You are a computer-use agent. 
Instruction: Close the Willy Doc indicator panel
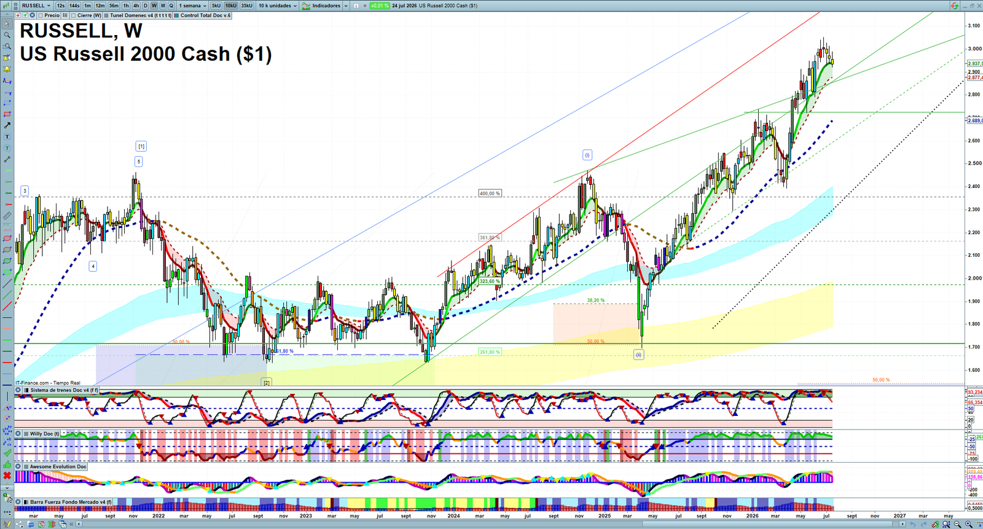pyautogui.click(x=18, y=433)
